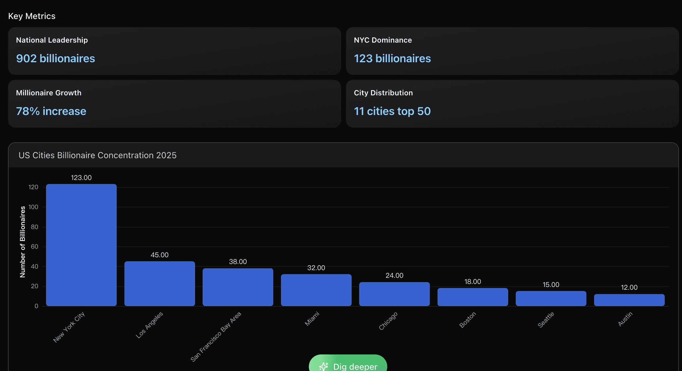Screen dimensions: 682x371
Task: Click the Chicago bar in chart
Action: pyautogui.click(x=394, y=294)
